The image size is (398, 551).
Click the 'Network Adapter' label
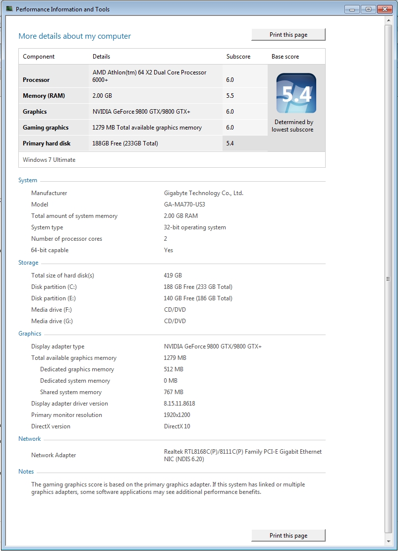coord(54,455)
